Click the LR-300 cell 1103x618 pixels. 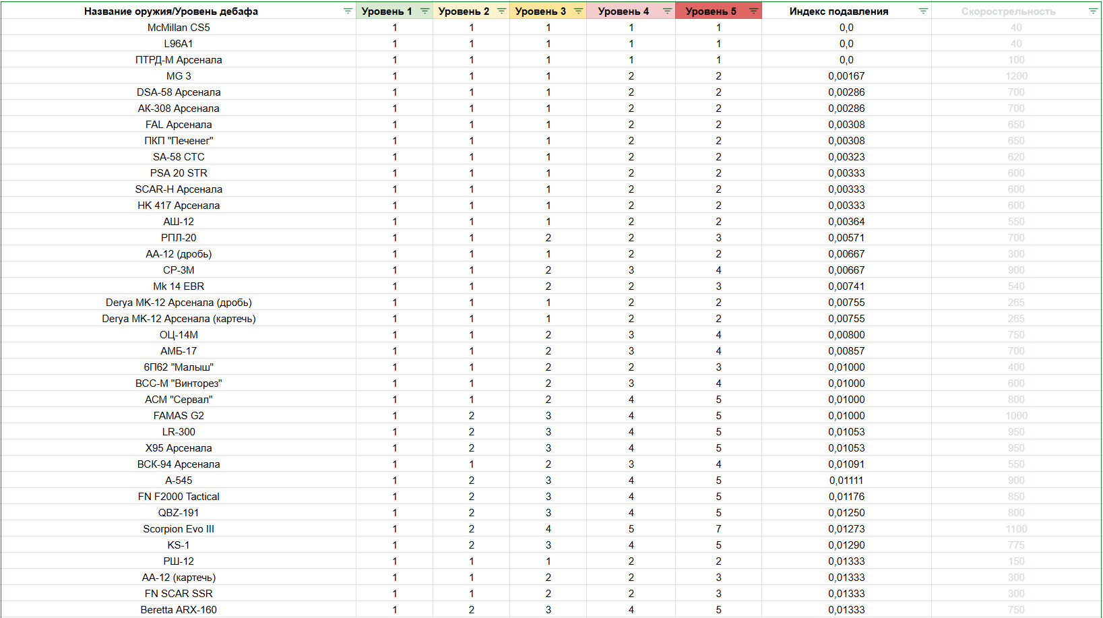click(x=179, y=432)
